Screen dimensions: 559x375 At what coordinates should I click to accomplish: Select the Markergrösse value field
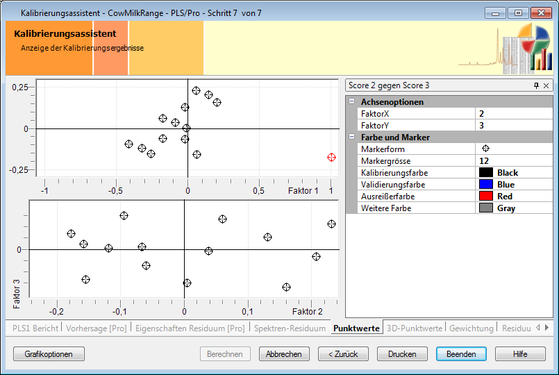tap(512, 160)
